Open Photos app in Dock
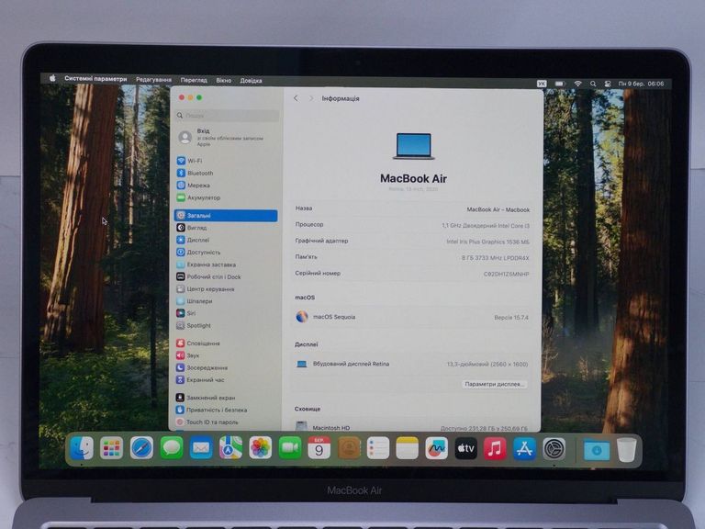The width and height of the screenshot is (705, 529). pyautogui.click(x=261, y=448)
